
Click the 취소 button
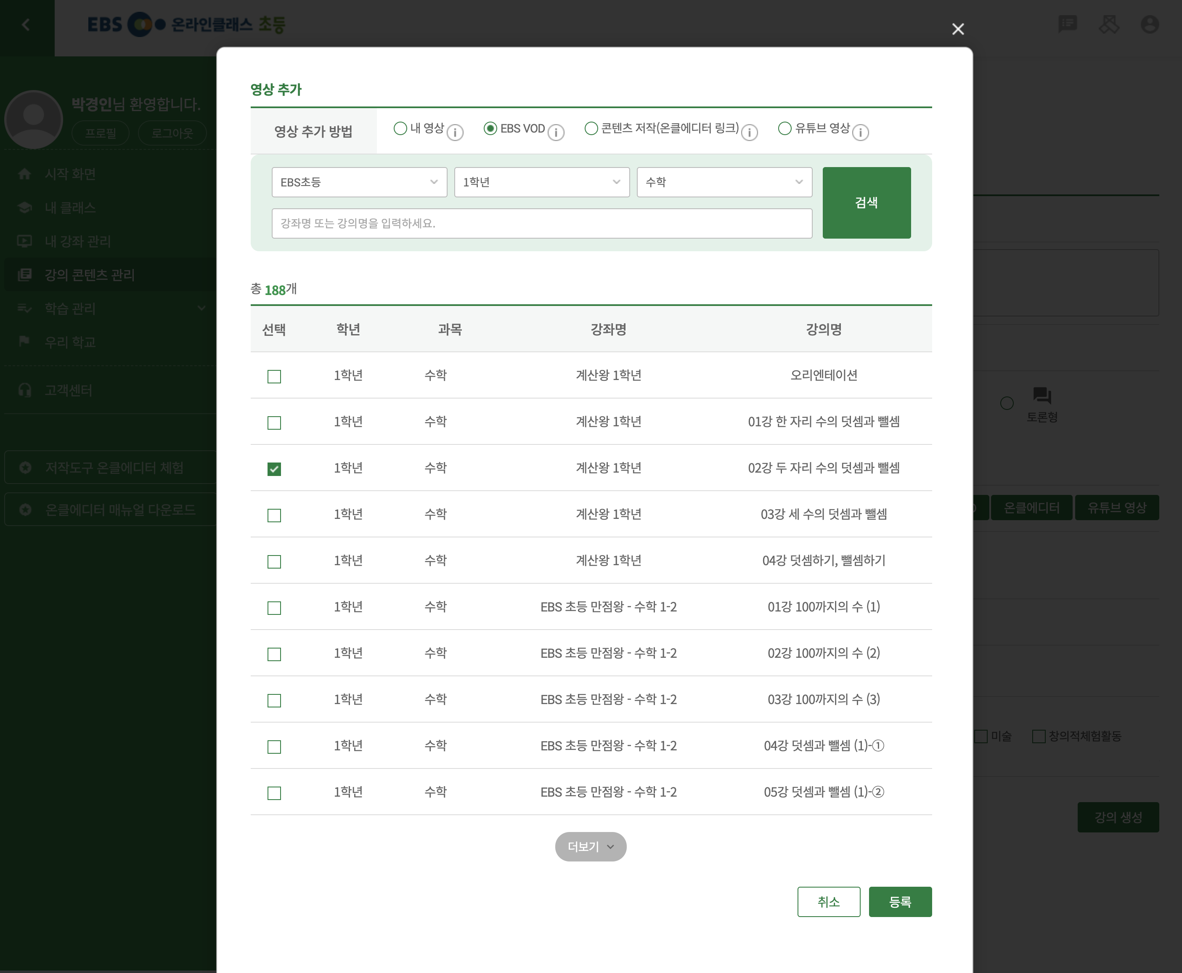click(828, 901)
